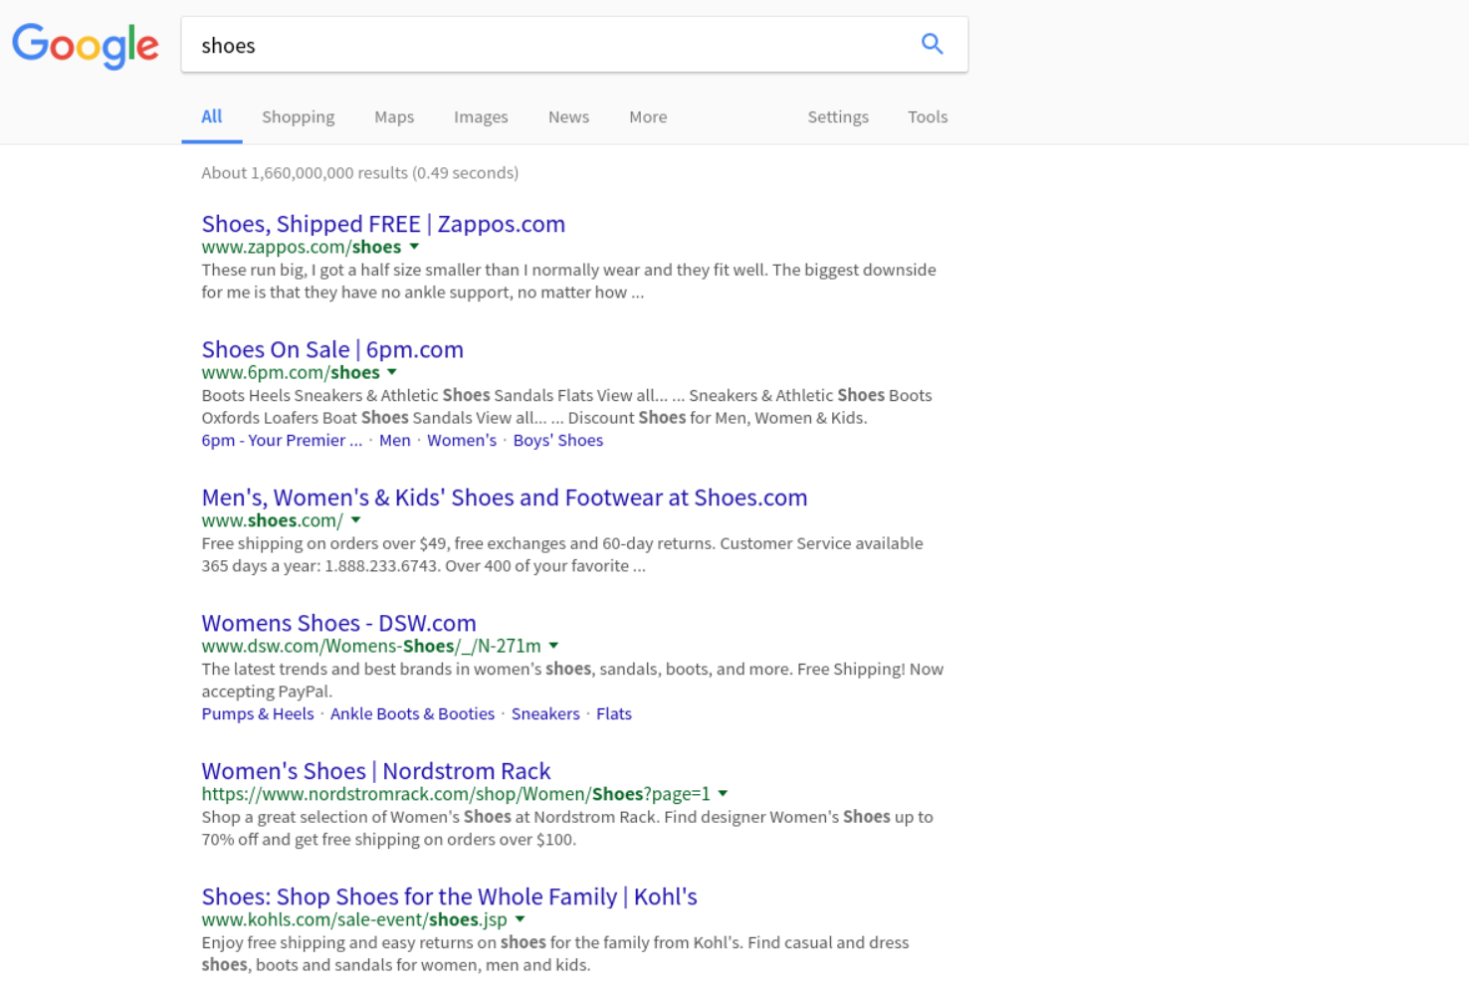Screen dimensions: 1469x993
Task: Open the Flats sitelink under DSW
Action: (x=614, y=713)
